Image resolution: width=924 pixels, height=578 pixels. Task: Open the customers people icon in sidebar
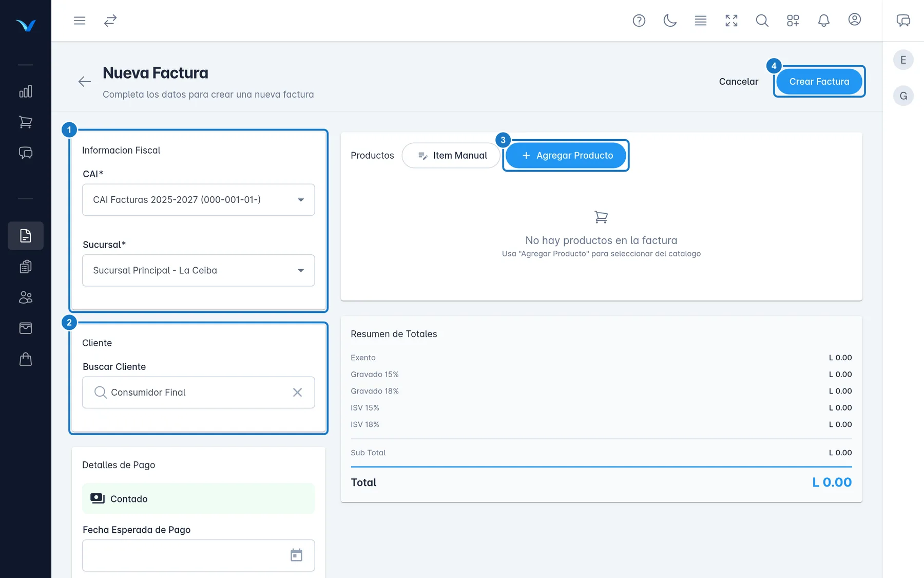(26, 297)
